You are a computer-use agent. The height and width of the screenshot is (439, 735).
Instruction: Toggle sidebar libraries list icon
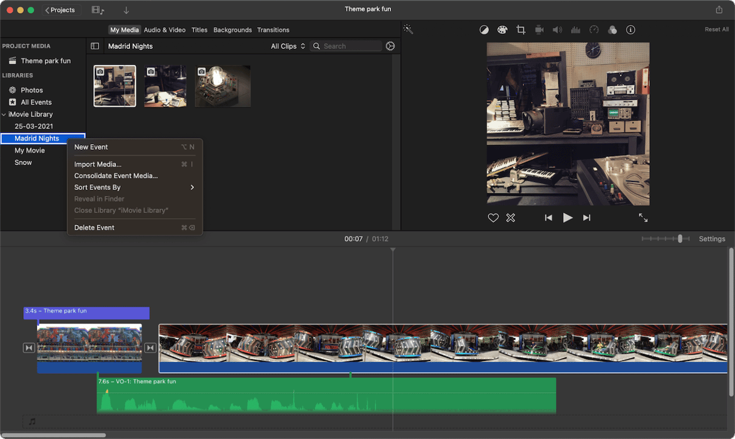[95, 46]
